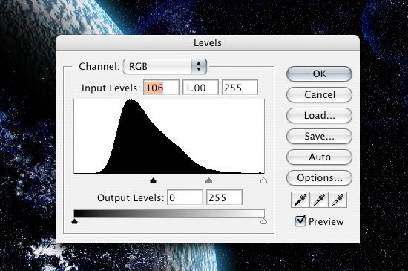
Task: Select the white point eyedropper
Action: (338, 200)
